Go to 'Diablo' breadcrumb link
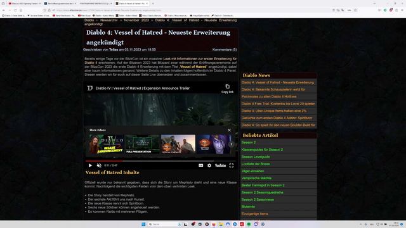The height and width of the screenshot is (228, 406). 89,20
